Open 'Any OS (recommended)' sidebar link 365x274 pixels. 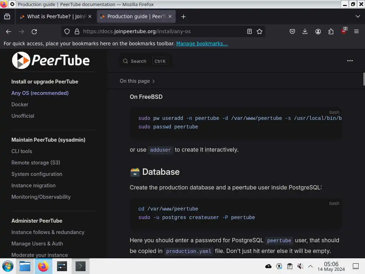(x=40, y=93)
